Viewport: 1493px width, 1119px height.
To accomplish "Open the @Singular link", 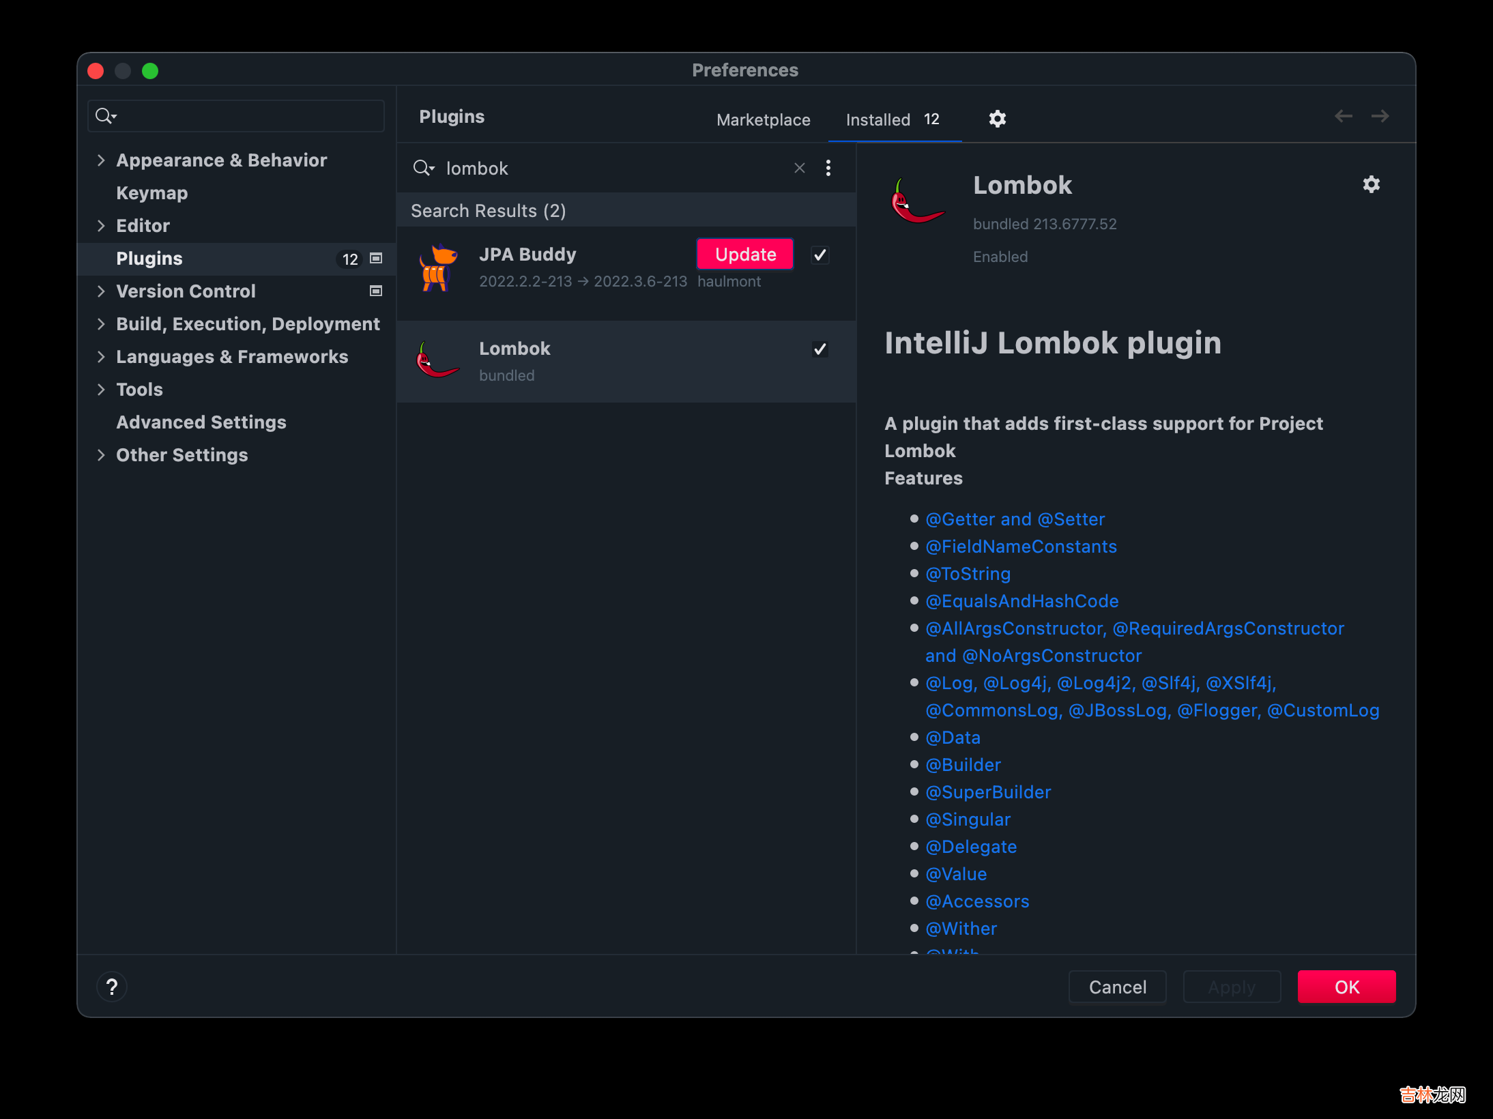I will tap(968, 819).
